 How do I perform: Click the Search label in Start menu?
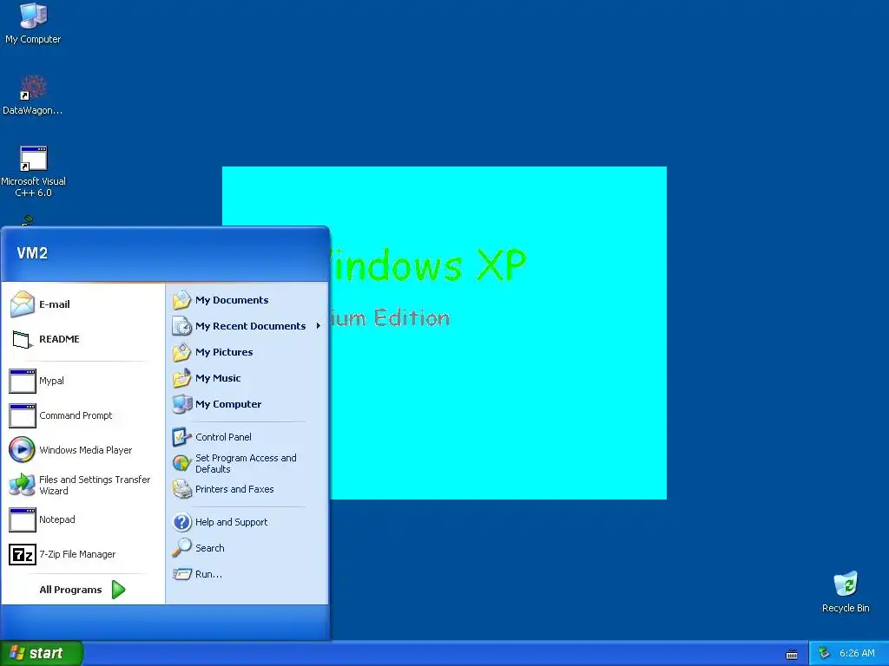coord(210,548)
